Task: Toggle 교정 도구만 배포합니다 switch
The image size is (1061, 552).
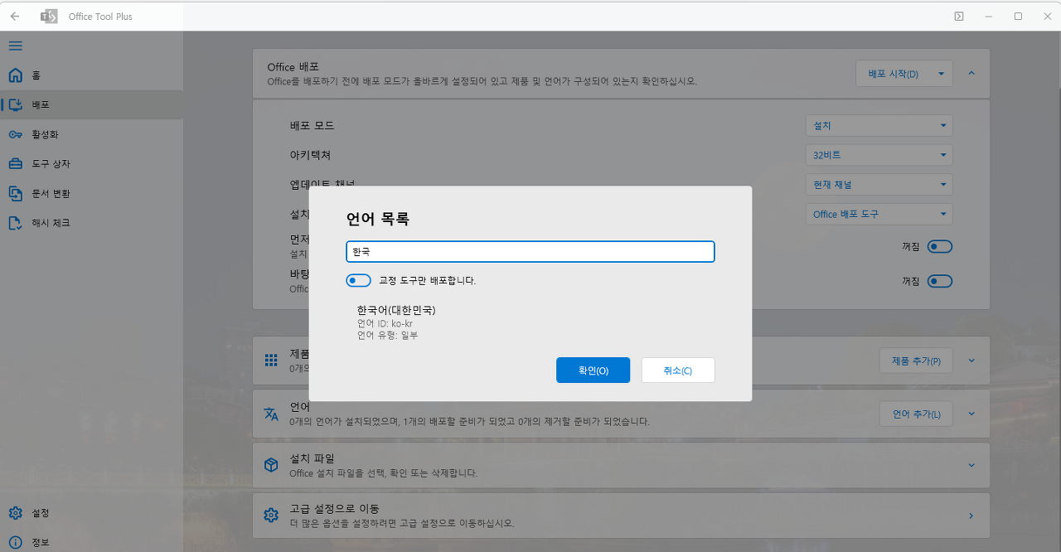Action: click(359, 280)
